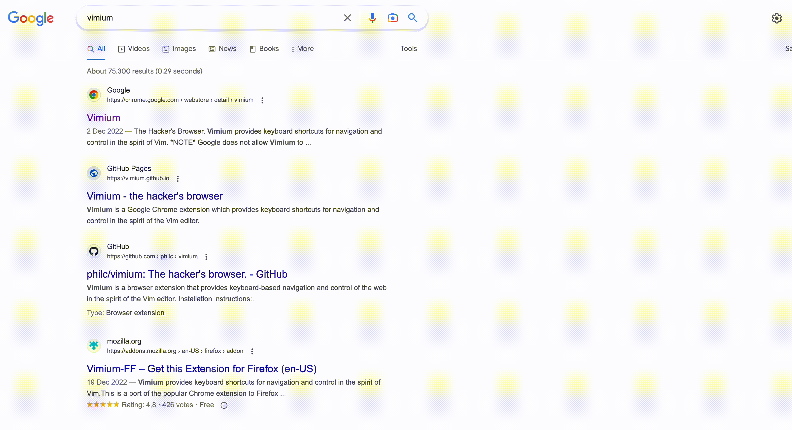Open the philc/vimium GitHub result link
This screenshot has height=430, width=792.
[187, 274]
